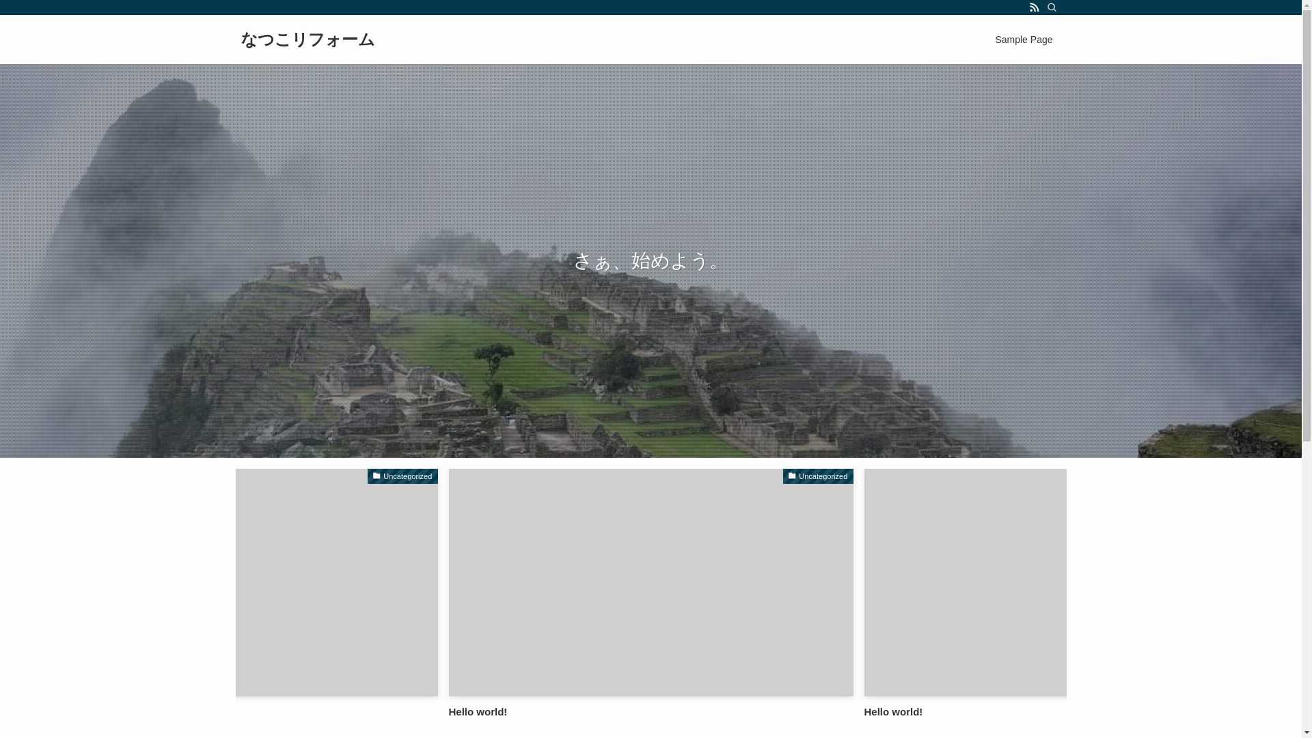Open the なつこリフォーム site title
Viewport: 1312px width, 738px height.
pyautogui.click(x=307, y=40)
